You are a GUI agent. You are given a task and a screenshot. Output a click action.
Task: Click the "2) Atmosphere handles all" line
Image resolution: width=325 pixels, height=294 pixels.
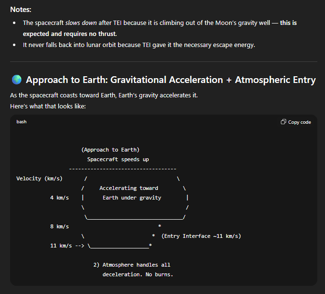click(132, 265)
